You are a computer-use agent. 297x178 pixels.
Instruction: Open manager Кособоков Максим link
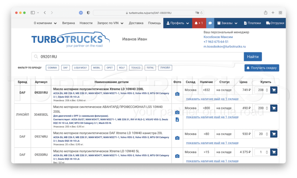click(218, 37)
